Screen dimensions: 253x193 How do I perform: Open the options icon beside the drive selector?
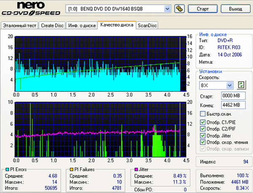[179, 8]
